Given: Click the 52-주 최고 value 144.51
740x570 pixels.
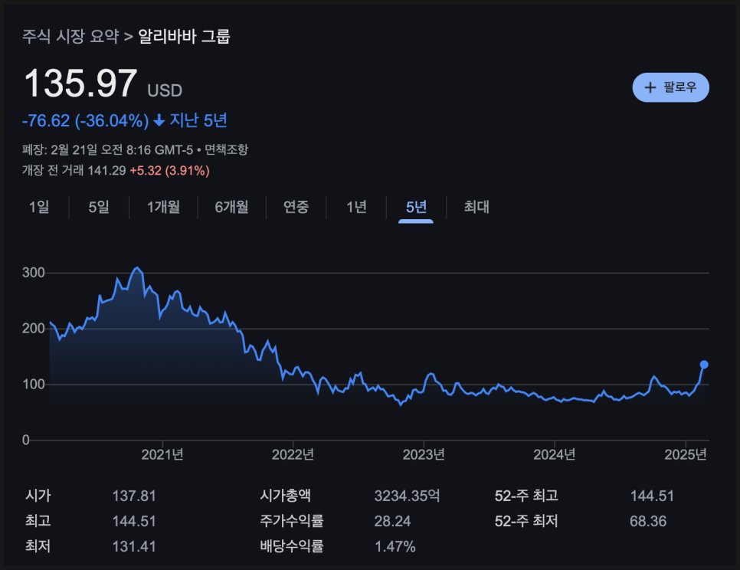Looking at the screenshot, I should (652, 496).
